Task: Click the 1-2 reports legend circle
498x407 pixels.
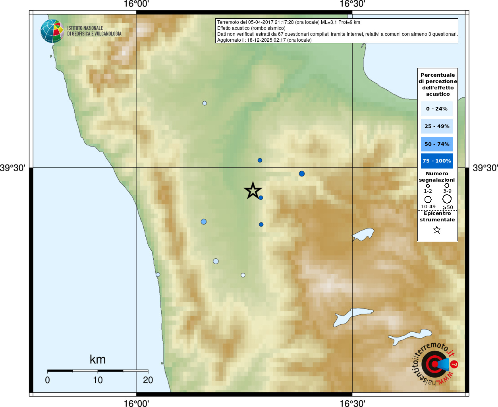Action: (428, 186)
